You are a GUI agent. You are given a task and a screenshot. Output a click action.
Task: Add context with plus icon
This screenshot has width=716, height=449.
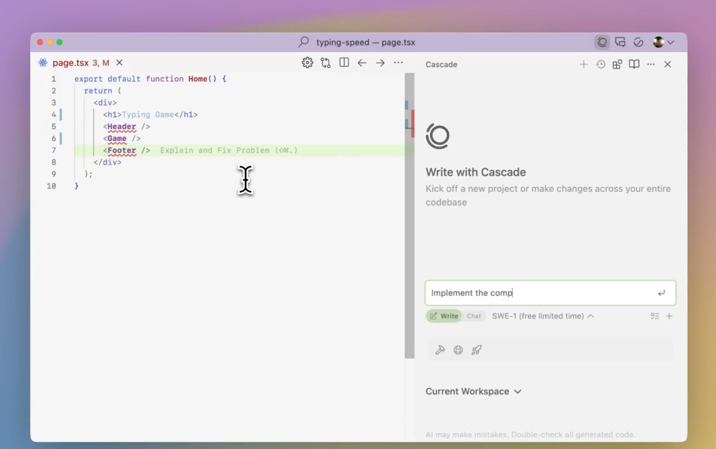[669, 316]
